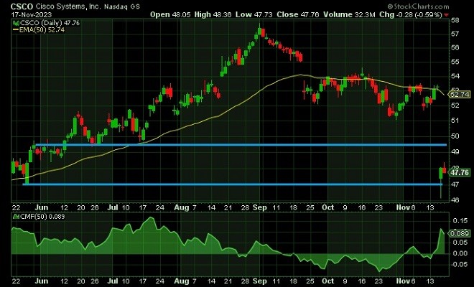This screenshot has width=474, height=287.
Task: Click the '0.00' CMF axis label
Action: 460,253
